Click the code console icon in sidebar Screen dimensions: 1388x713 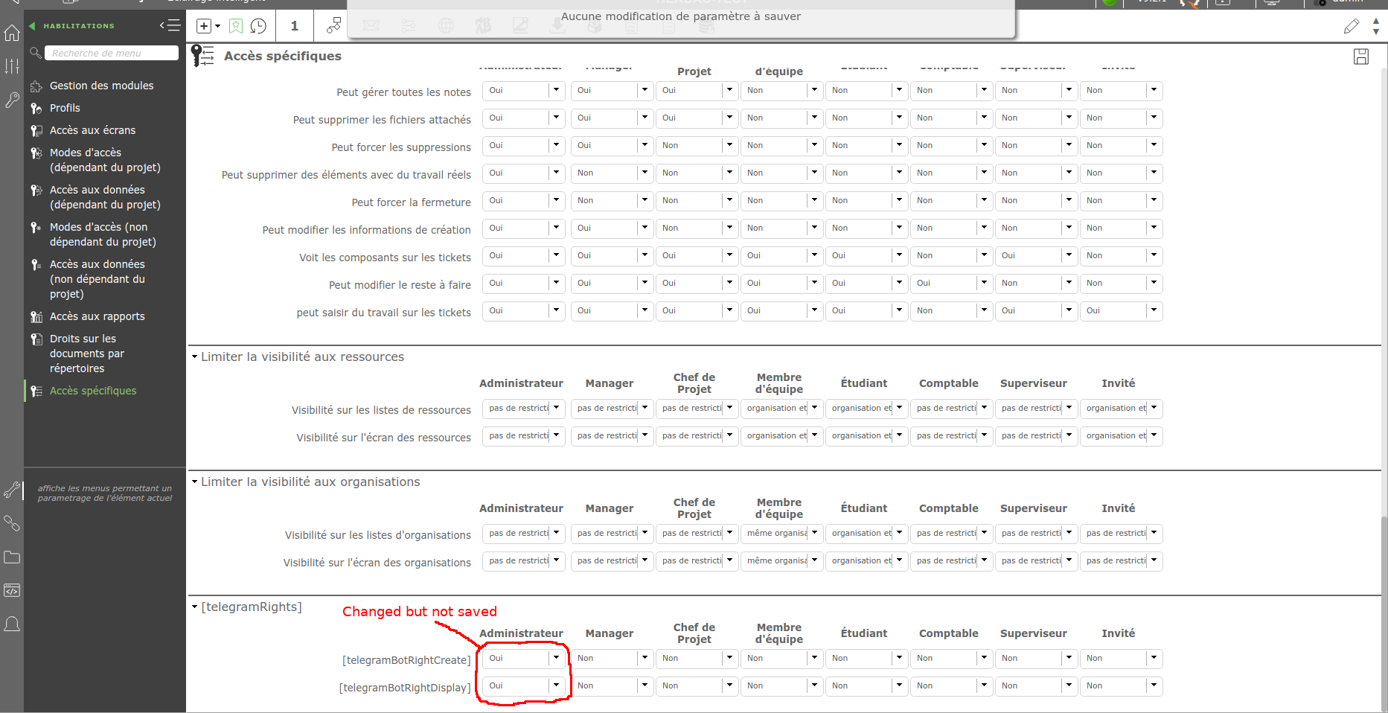(x=12, y=591)
